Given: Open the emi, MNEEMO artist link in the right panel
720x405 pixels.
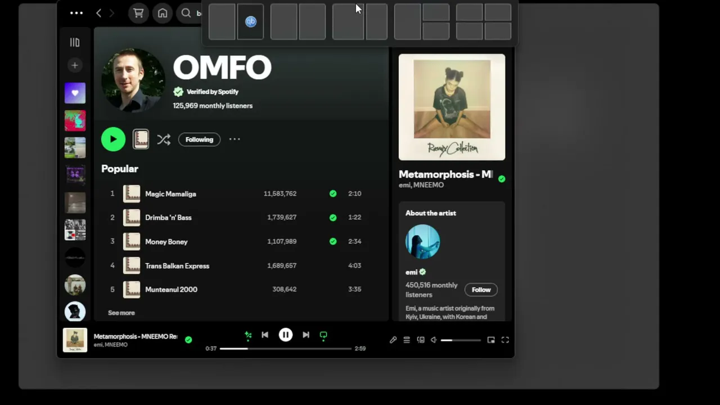Looking at the screenshot, I should (x=421, y=185).
